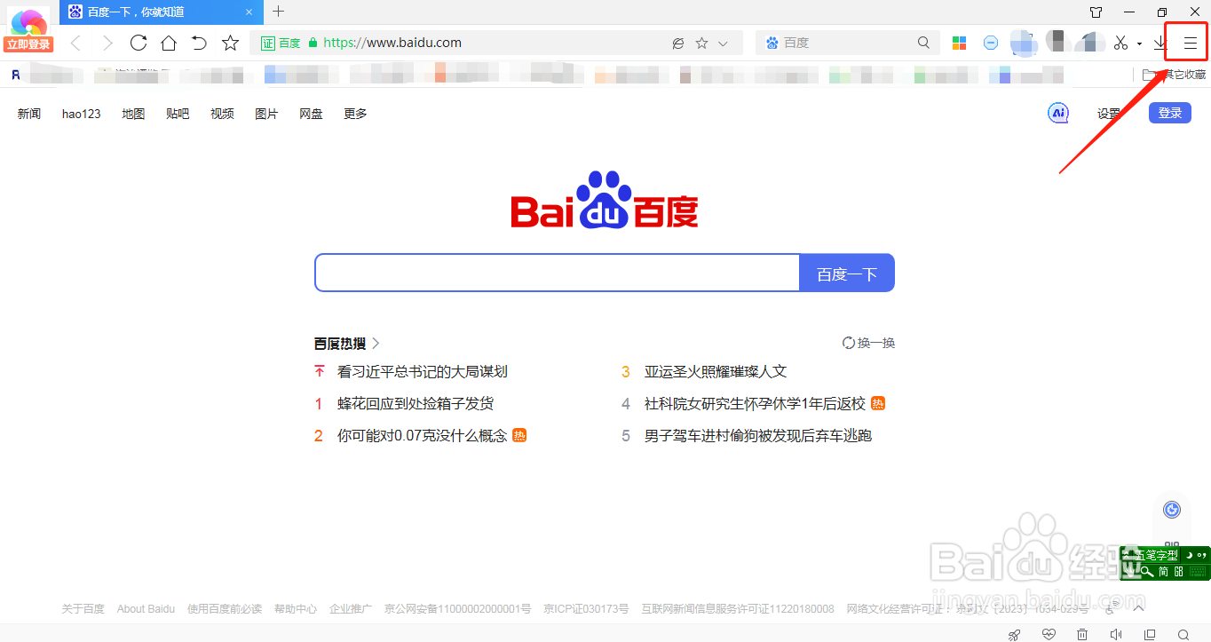
Task: Expand the screenshot tool dropdown arrow
Action: [x=1139, y=44]
